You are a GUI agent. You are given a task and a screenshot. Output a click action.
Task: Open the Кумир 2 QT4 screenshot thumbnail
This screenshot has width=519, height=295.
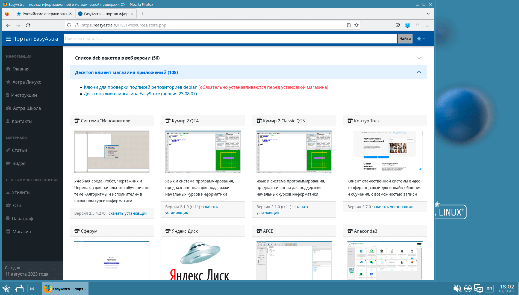click(x=203, y=152)
